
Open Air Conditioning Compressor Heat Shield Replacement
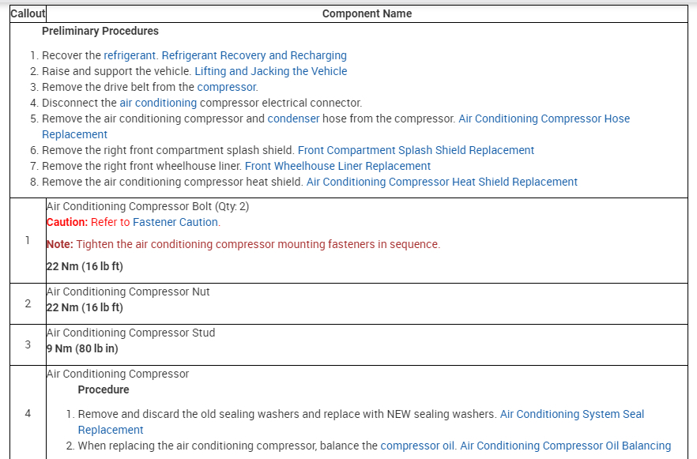pos(442,182)
